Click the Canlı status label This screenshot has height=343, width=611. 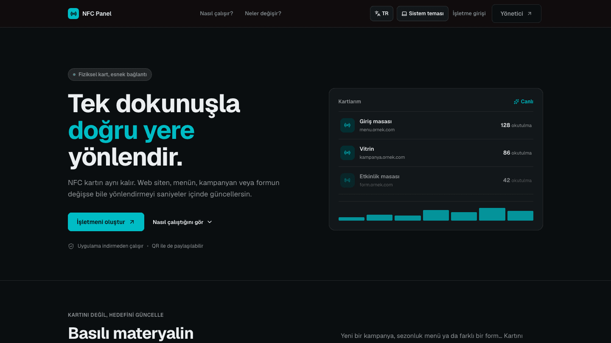coord(527,102)
